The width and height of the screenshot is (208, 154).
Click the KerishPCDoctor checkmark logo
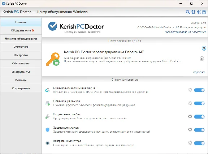pos(52,26)
